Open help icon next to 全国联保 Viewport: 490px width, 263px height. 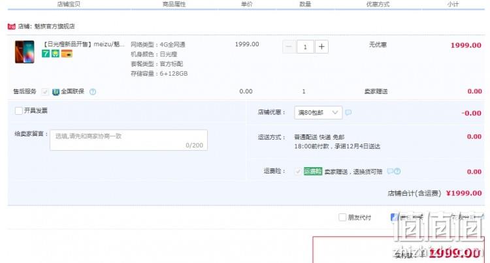point(93,92)
